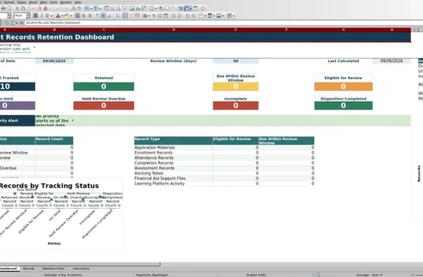Click the Clear Direct Formatting icon
This screenshot has height=277, width=423.
click(46, 9)
